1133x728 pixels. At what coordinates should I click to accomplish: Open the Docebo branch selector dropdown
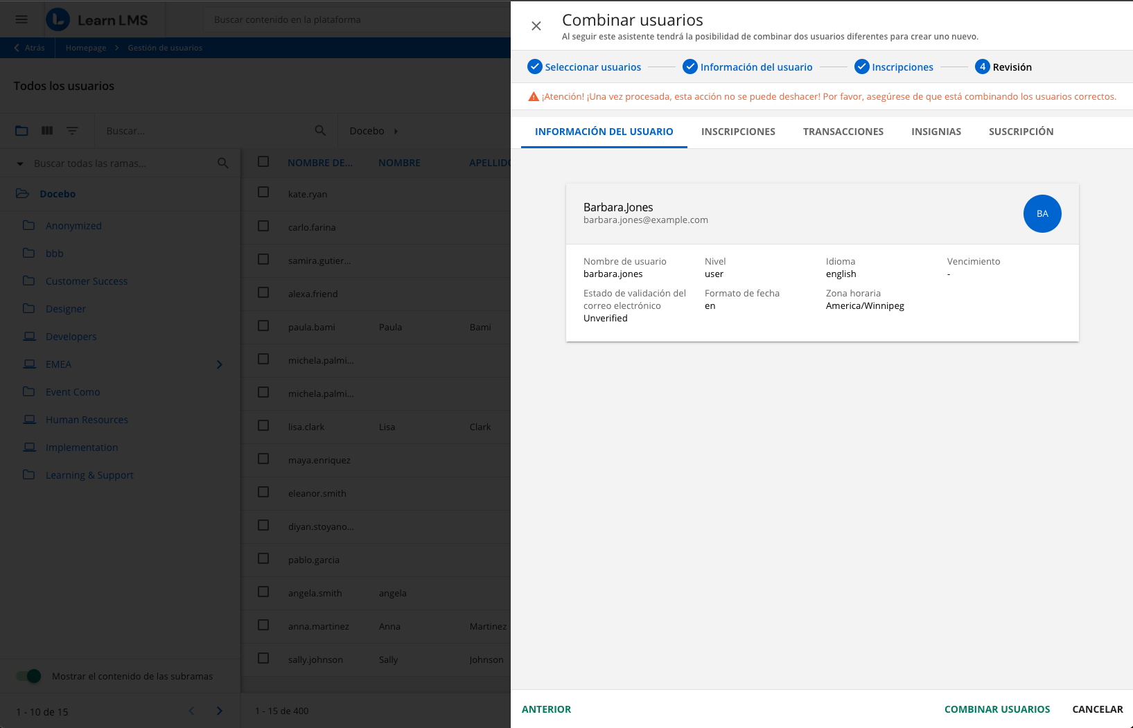[x=374, y=131]
